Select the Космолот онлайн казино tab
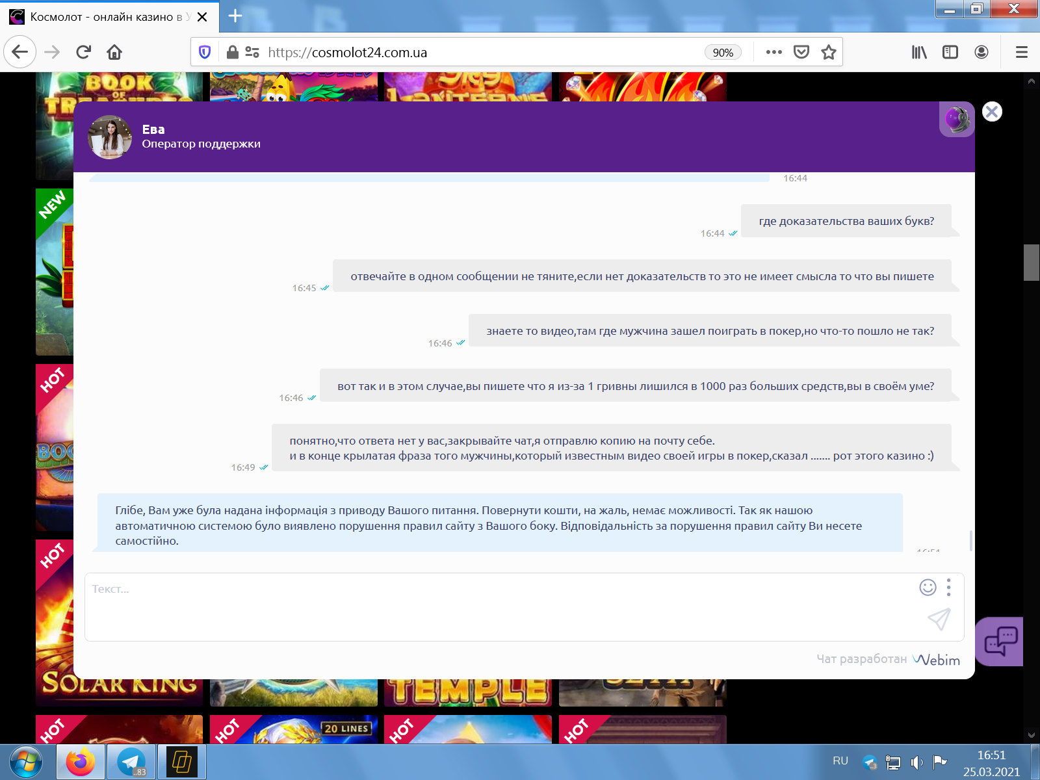Viewport: 1040px width, 780px height. click(109, 17)
